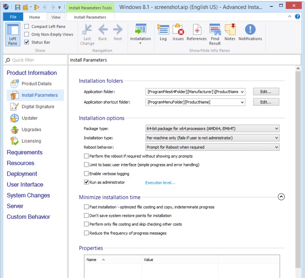Open the Application shortcut folder dropdown
This screenshot has height=278, width=305.
(242, 102)
